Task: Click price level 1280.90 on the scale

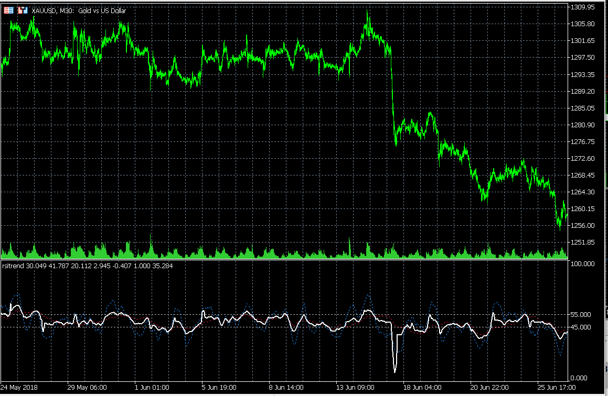Action: (582, 125)
